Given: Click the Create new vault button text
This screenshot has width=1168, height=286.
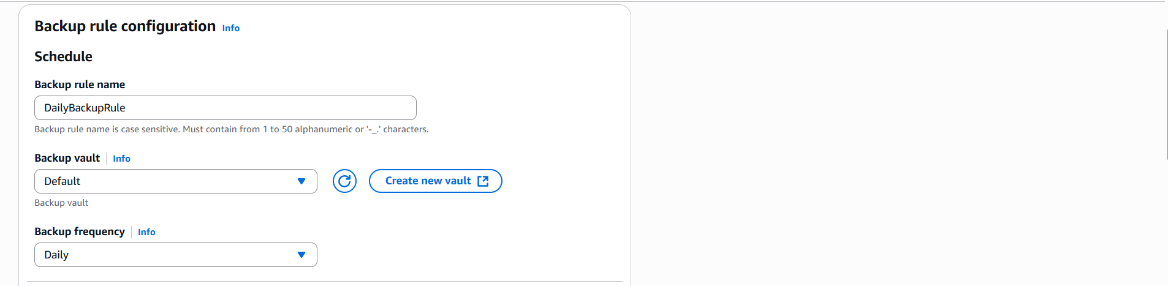Looking at the screenshot, I should [x=428, y=181].
